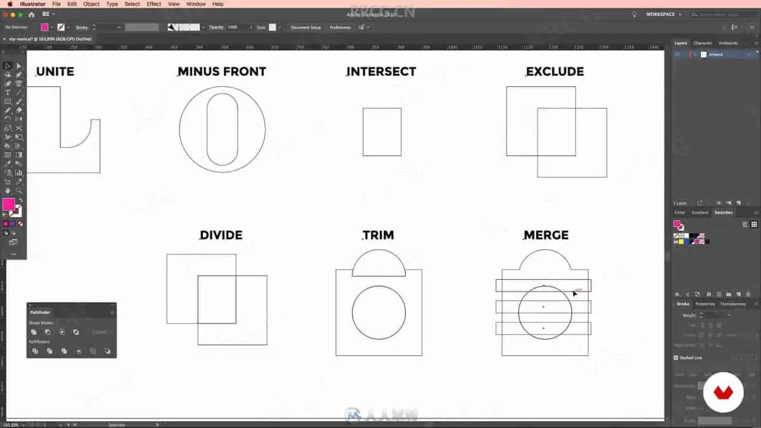Click Crop icon in Pathfinders row

79,351
